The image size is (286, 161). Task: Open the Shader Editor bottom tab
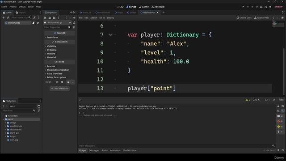pyautogui.click(x=130, y=150)
